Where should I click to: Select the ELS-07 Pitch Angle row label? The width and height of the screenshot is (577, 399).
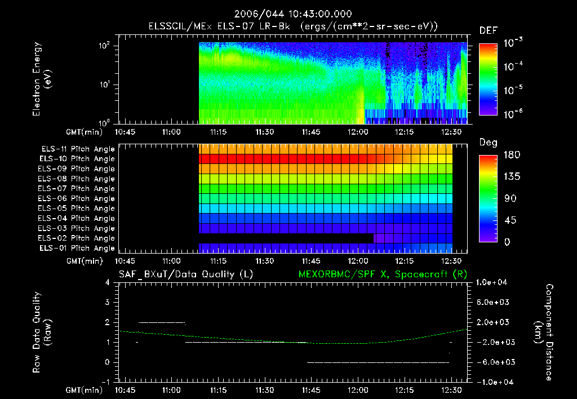[x=76, y=188]
